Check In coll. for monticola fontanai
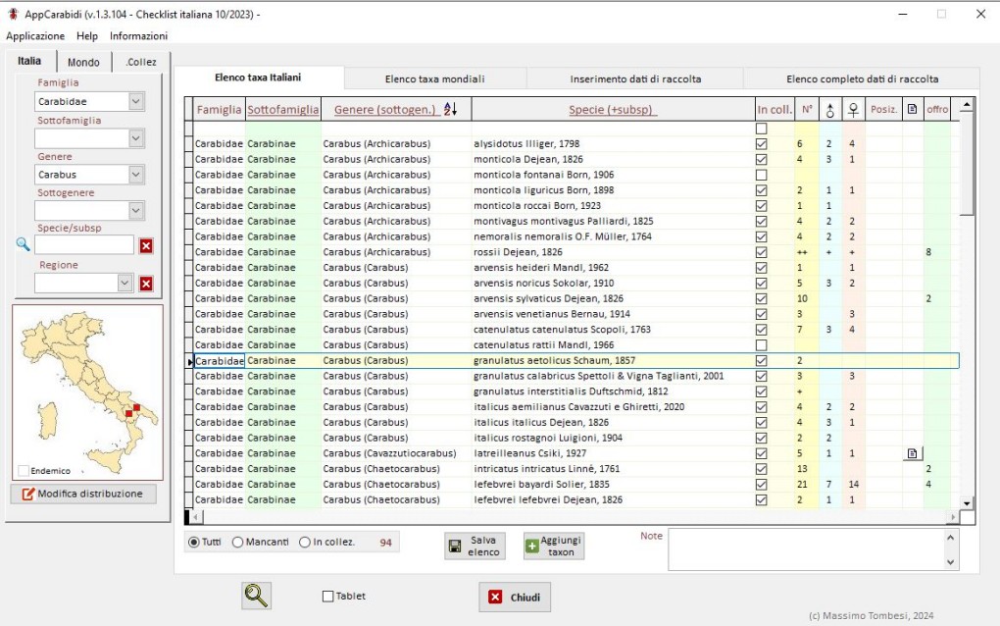The height and width of the screenshot is (626, 1000). pyautogui.click(x=762, y=175)
